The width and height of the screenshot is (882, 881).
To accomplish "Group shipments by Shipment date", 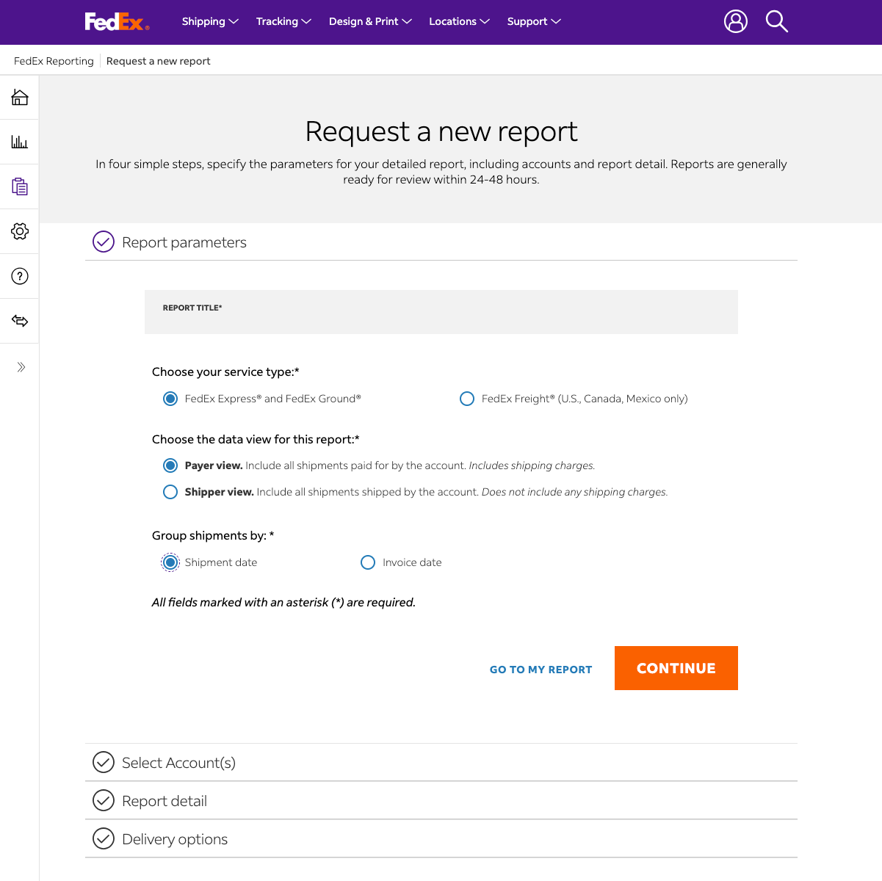I will pos(170,562).
